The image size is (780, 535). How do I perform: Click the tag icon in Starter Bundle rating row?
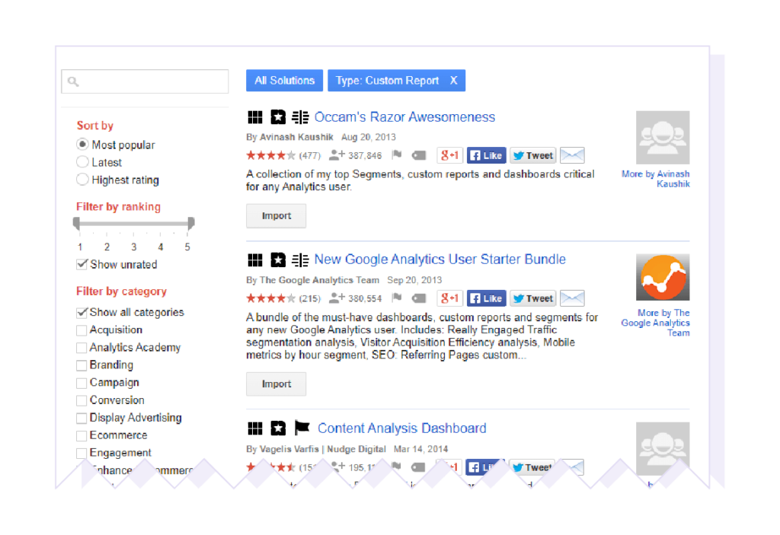click(x=419, y=298)
